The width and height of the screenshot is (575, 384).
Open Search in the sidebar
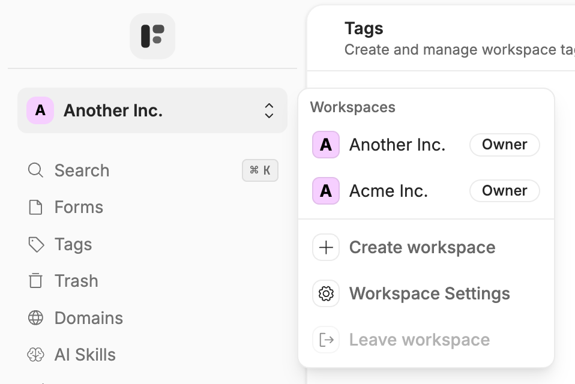(x=152, y=170)
